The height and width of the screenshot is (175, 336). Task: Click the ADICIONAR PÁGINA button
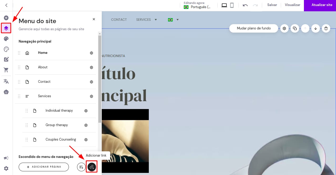44,167
